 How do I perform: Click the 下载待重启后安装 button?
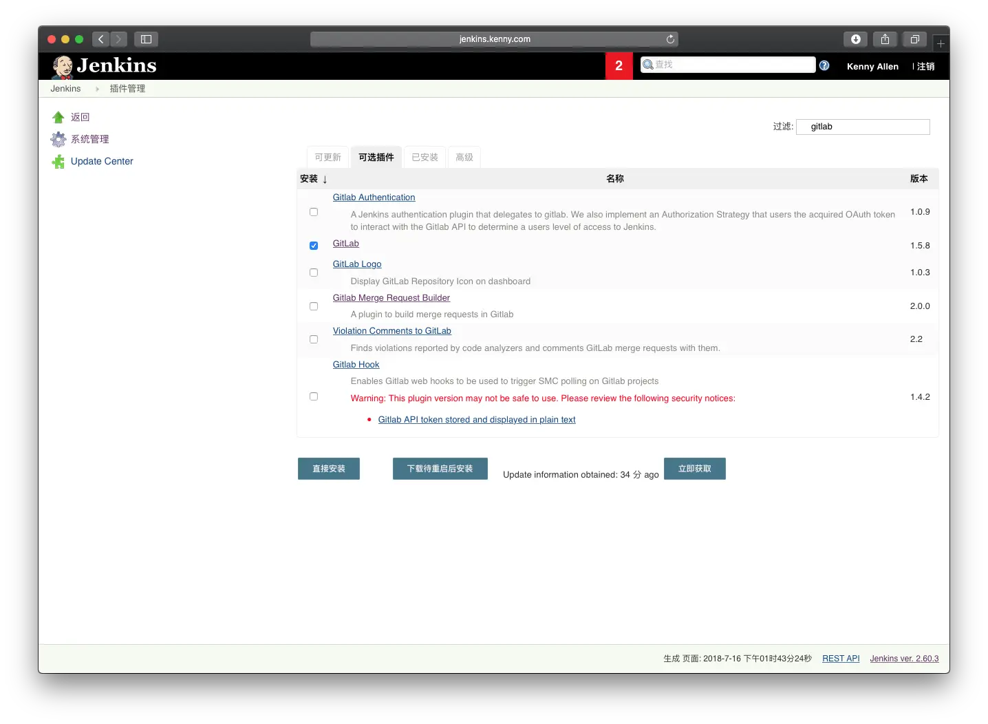tap(440, 469)
